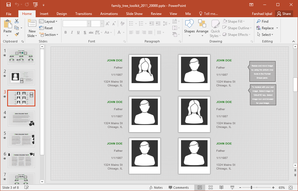Select slide 5 thumbnail
The height and width of the screenshot is (191, 298).
coord(21,139)
